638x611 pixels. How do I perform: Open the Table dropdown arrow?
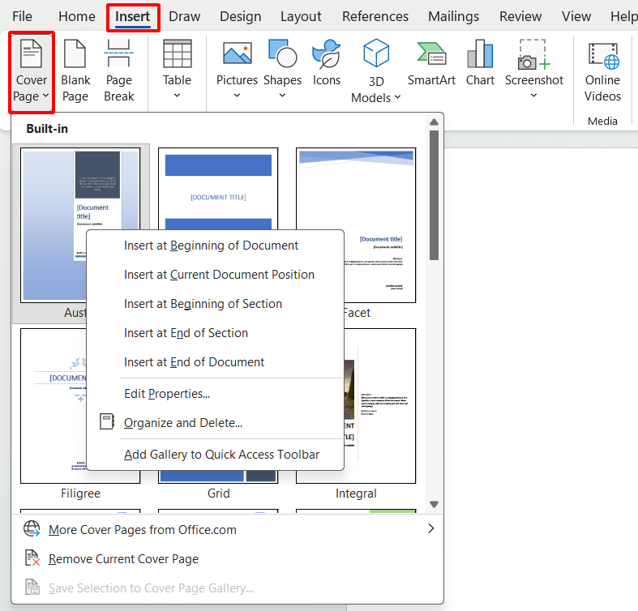(x=177, y=96)
